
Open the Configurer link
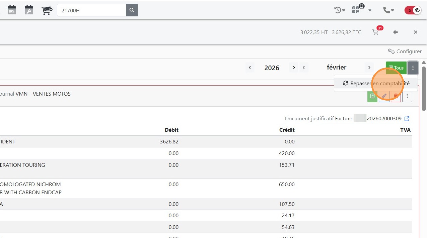pyautogui.click(x=405, y=51)
